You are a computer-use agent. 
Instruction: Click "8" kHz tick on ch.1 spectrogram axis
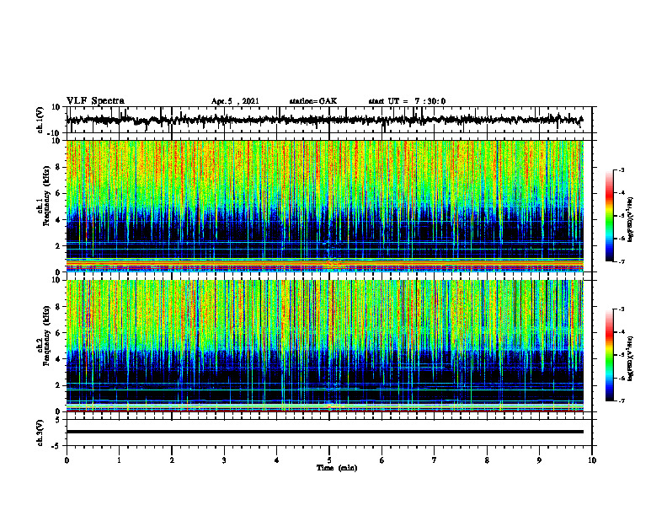click(59, 167)
